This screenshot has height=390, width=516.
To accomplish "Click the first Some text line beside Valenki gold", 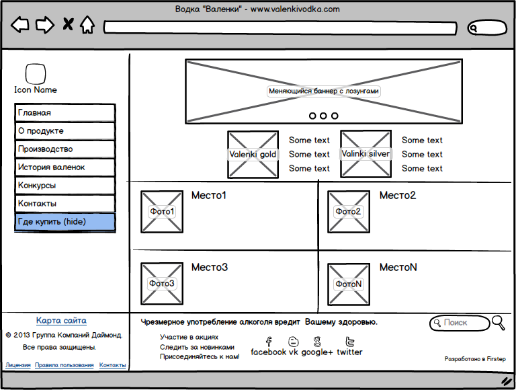I will 309,141.
